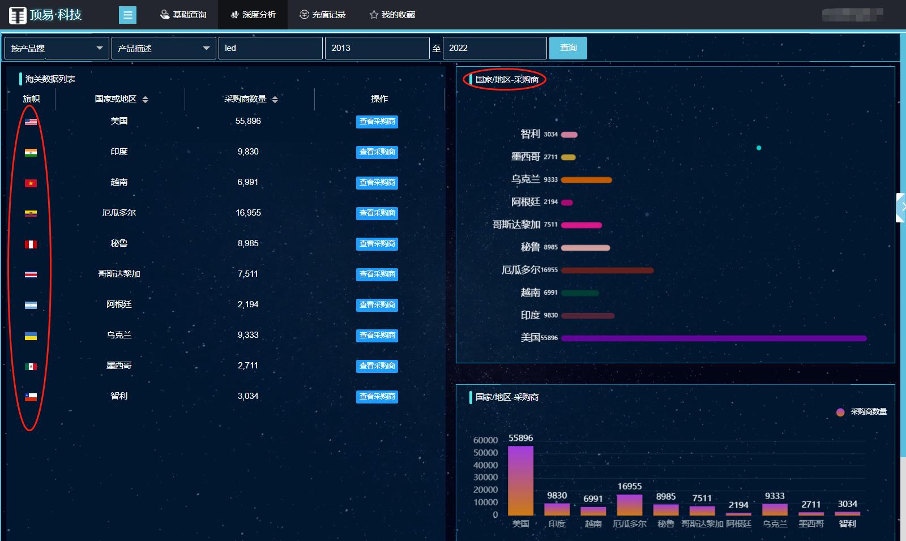Open the 按产品搜 search type dropdown
Viewport: 906px width, 541px height.
(57, 48)
